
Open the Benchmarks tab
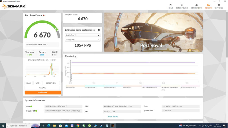(182, 6)
